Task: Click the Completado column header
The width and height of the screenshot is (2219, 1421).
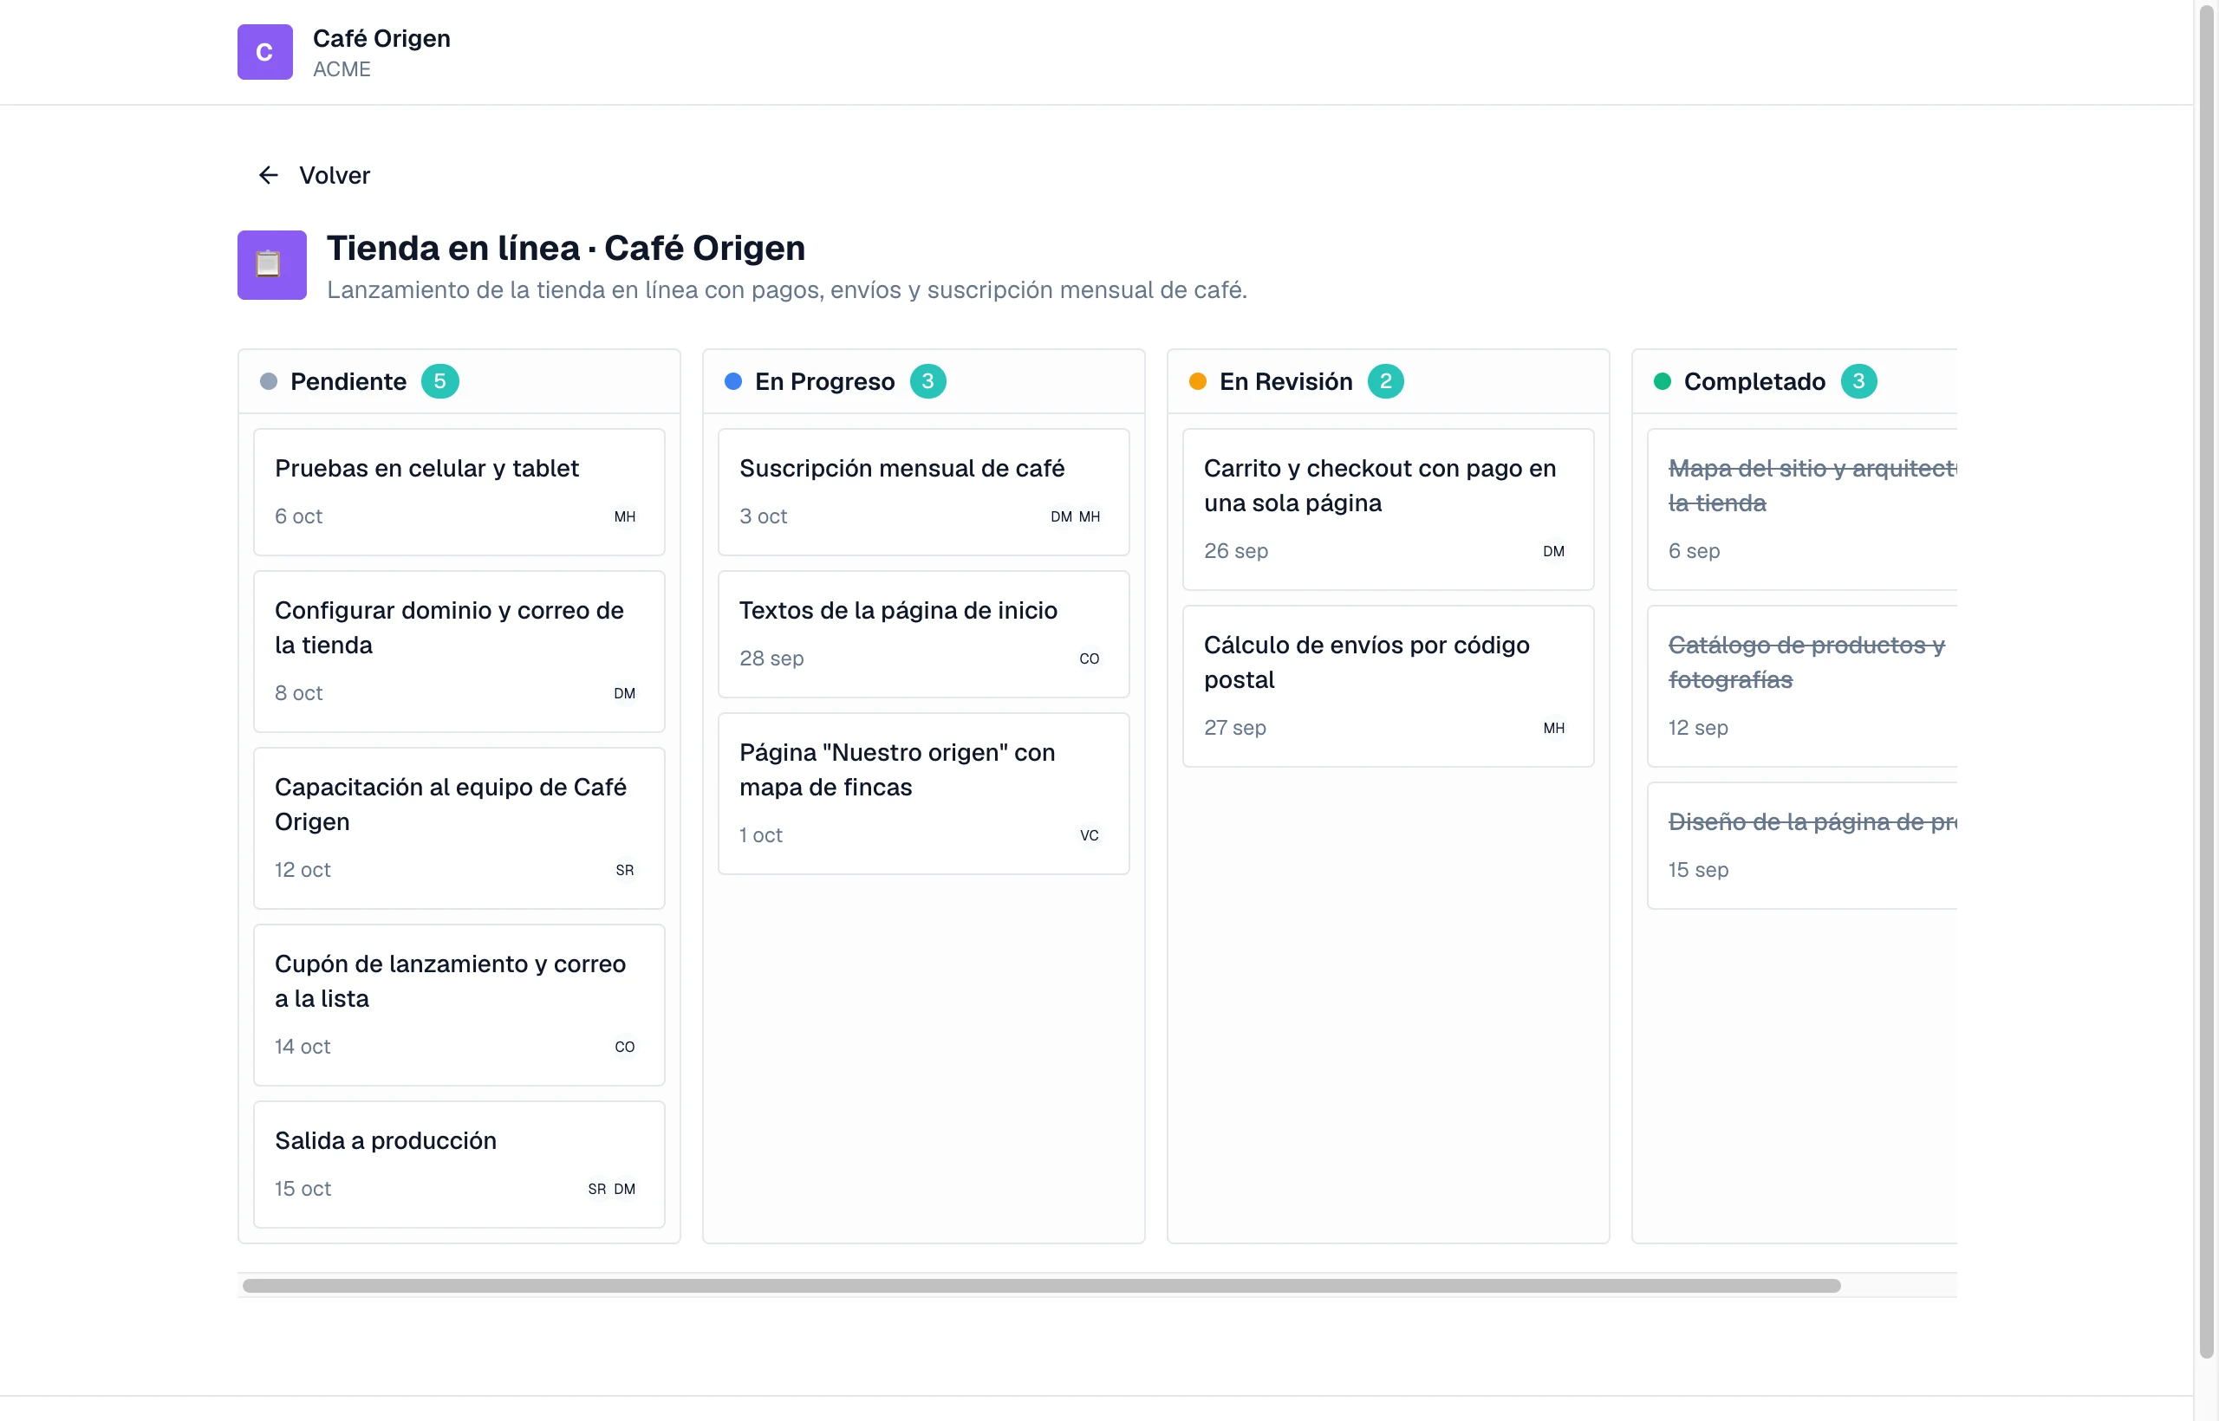Action: click(1793, 381)
